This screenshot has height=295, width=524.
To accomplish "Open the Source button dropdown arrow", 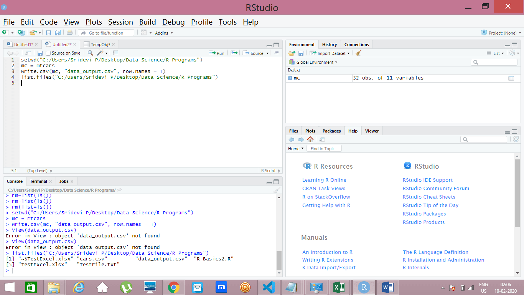I will [267, 53].
